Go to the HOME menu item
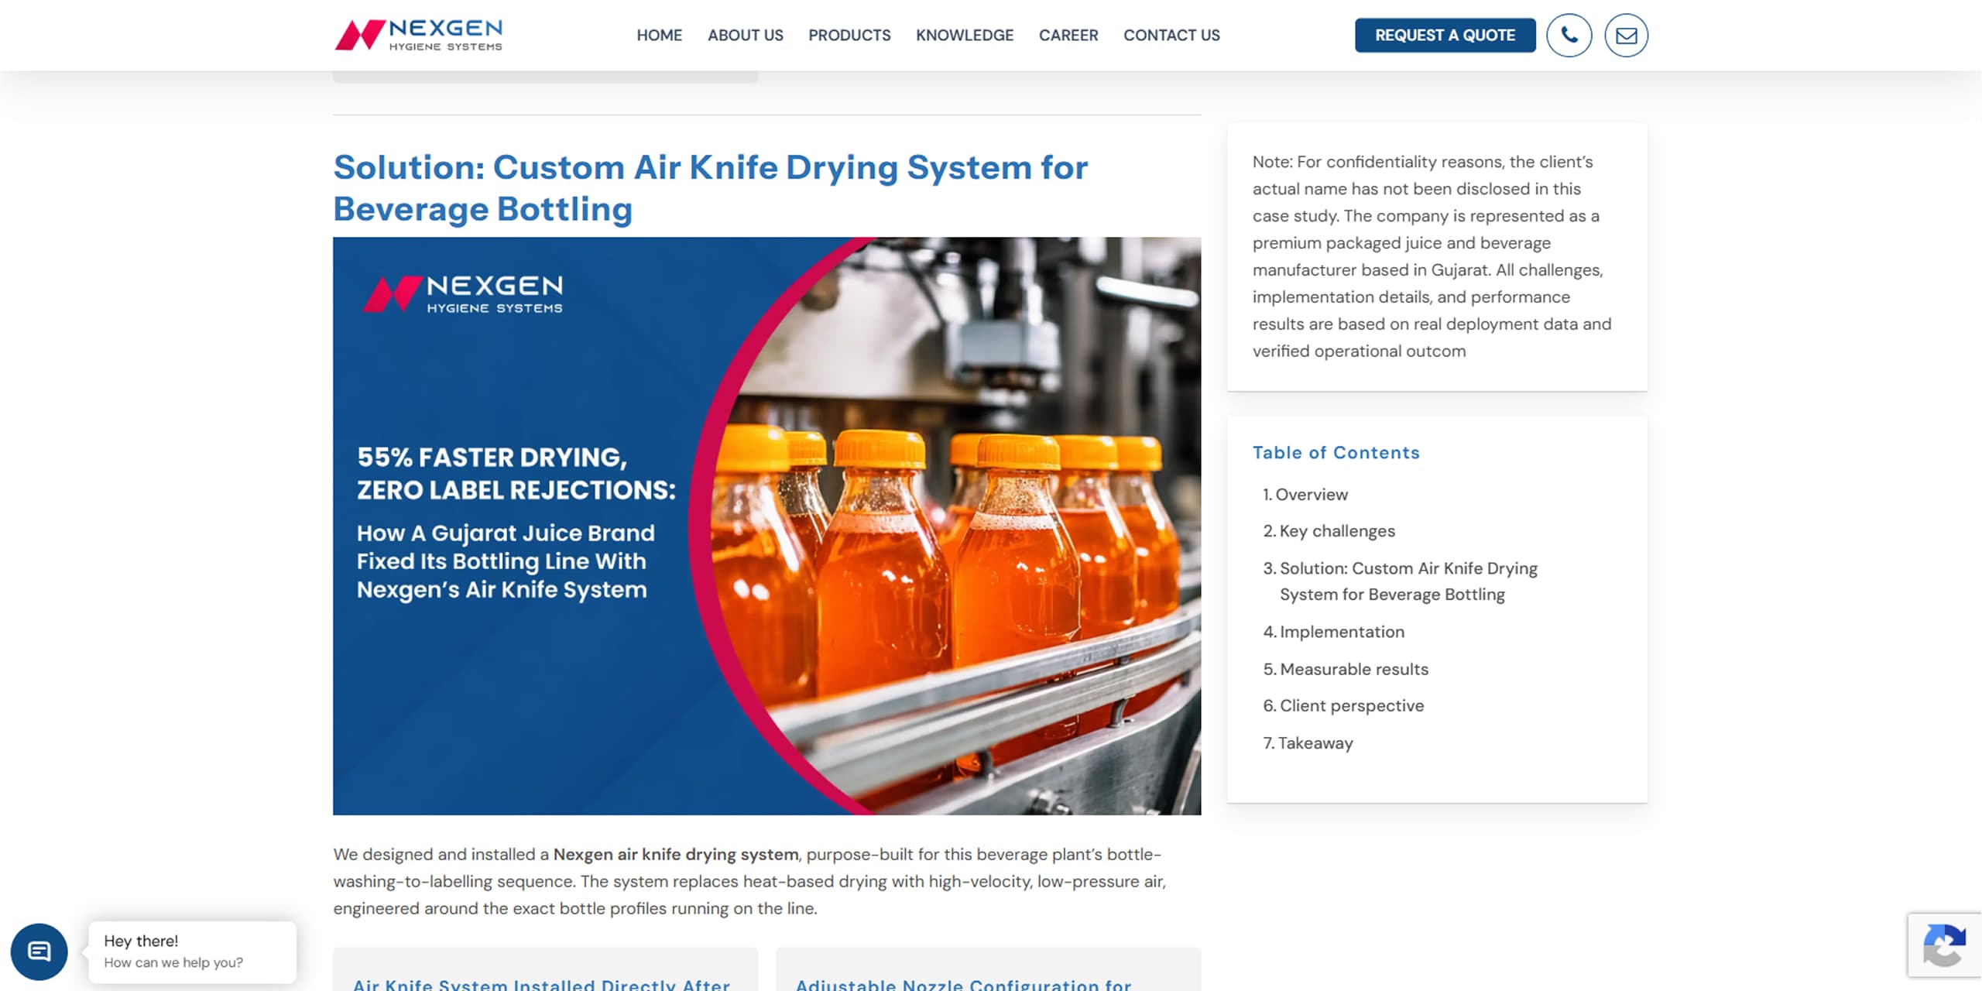Viewport: 1982px width, 991px height. pos(659,35)
